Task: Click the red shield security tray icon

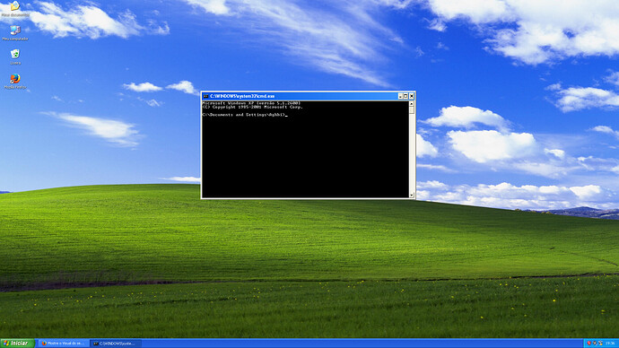Action: [589, 344]
